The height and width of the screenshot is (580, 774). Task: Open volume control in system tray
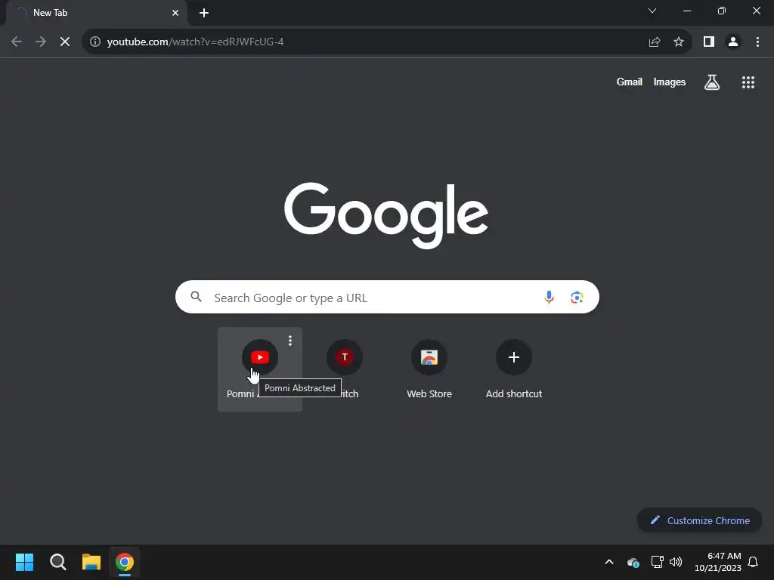tap(676, 562)
